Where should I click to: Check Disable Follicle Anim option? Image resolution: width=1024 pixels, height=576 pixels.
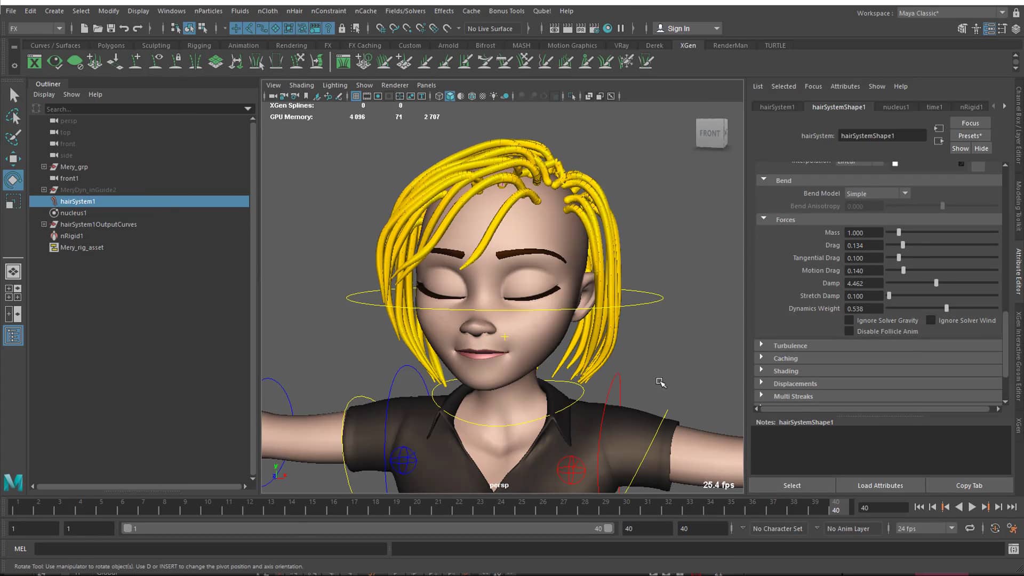pyautogui.click(x=850, y=331)
